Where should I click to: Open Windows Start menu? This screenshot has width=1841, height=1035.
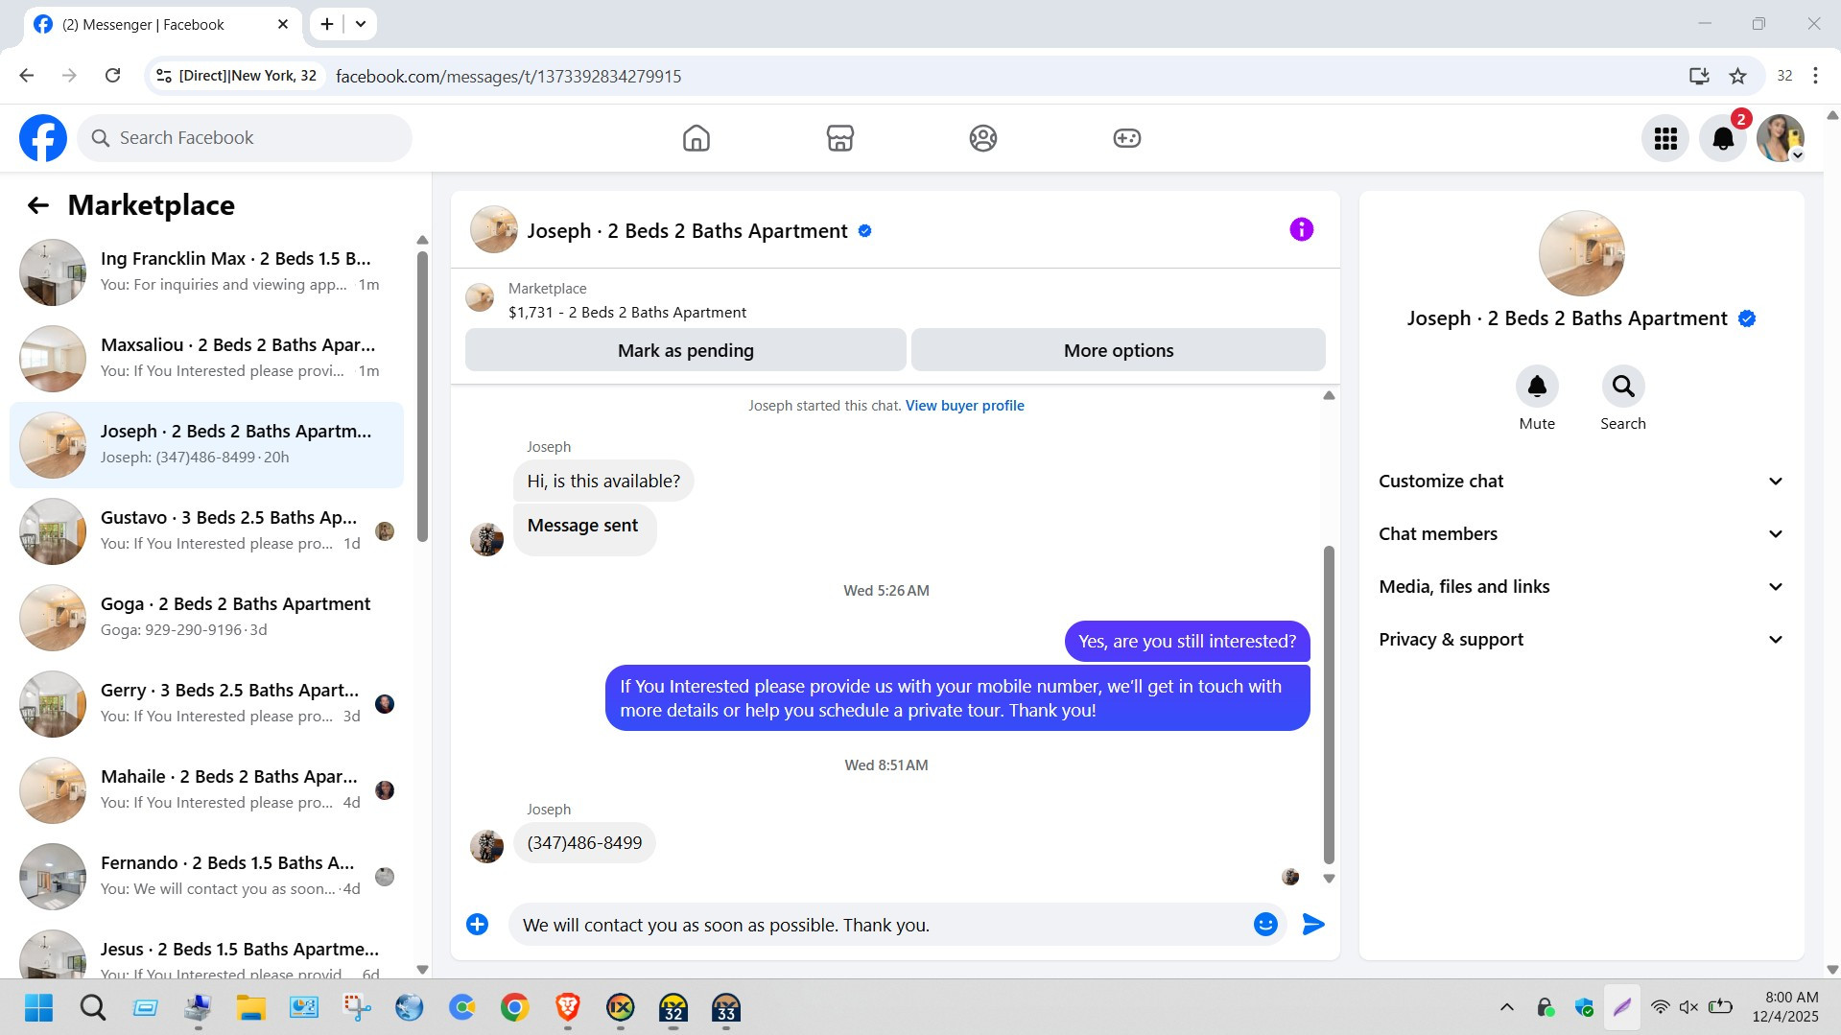[38, 1007]
